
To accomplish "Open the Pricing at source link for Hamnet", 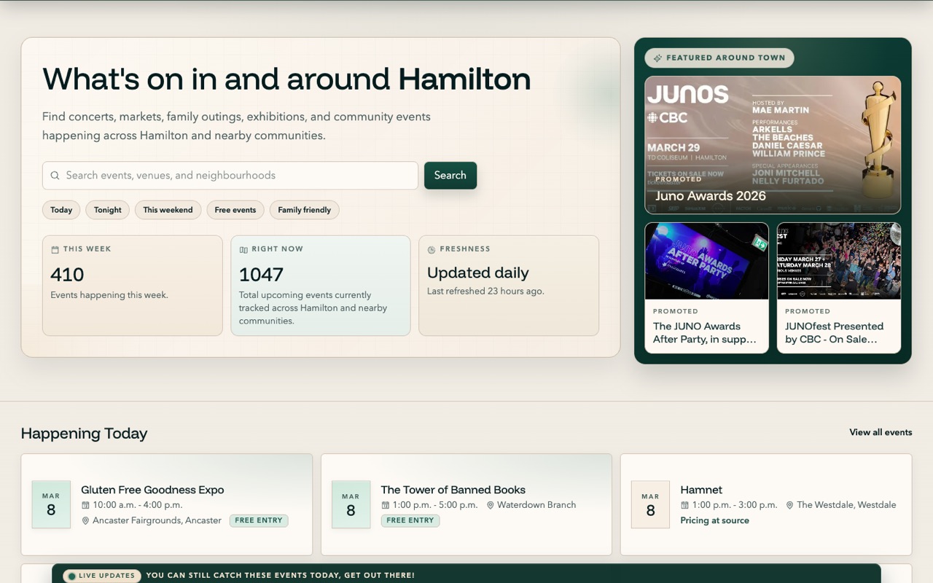I will [714, 520].
